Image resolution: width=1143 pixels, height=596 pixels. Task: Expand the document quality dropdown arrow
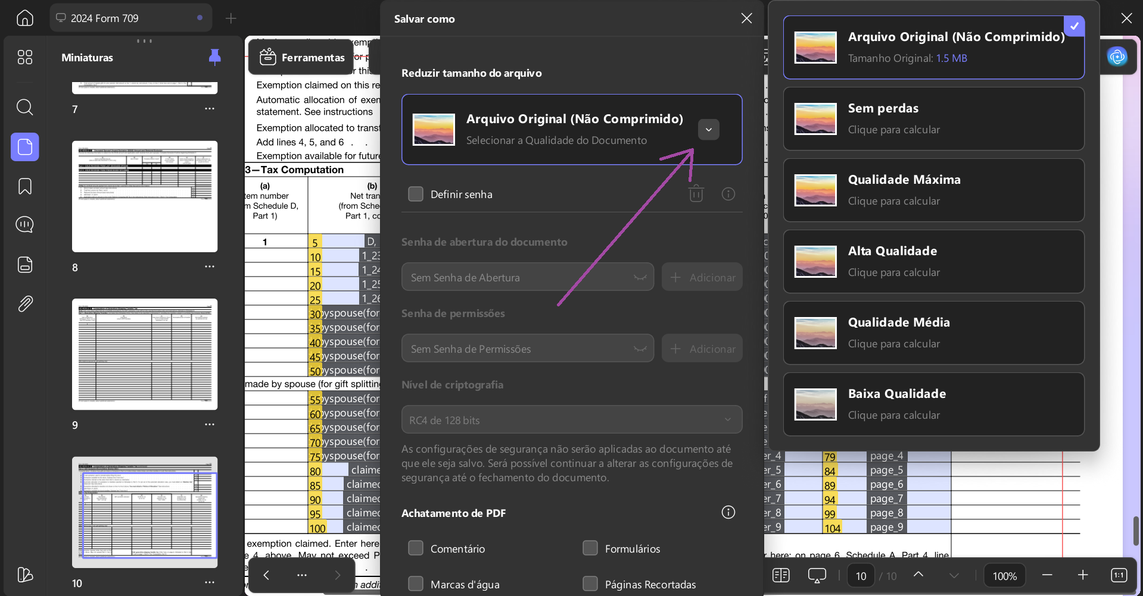pos(709,130)
